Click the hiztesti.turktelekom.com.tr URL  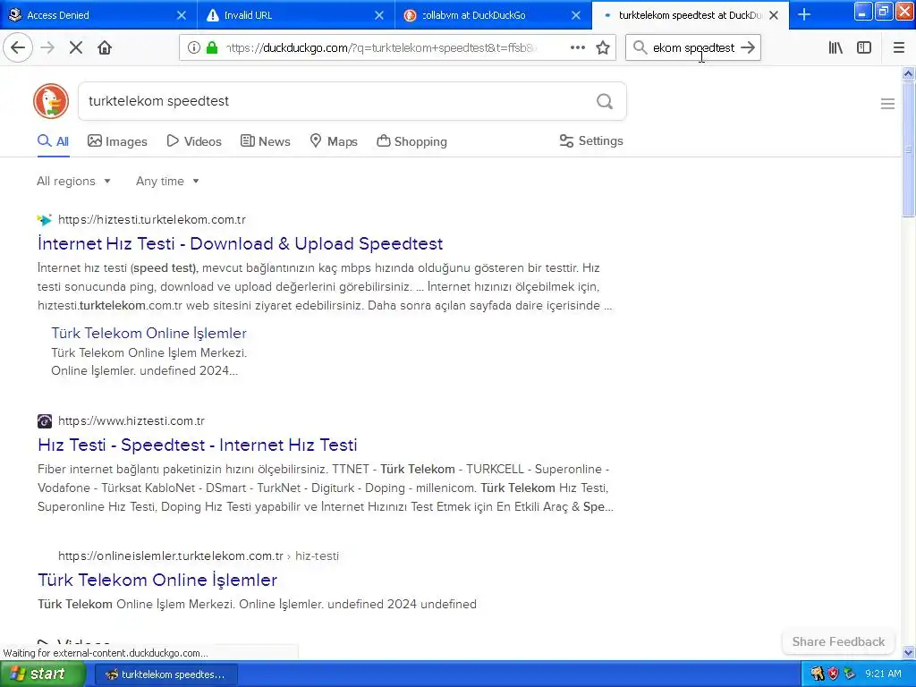coord(152,220)
